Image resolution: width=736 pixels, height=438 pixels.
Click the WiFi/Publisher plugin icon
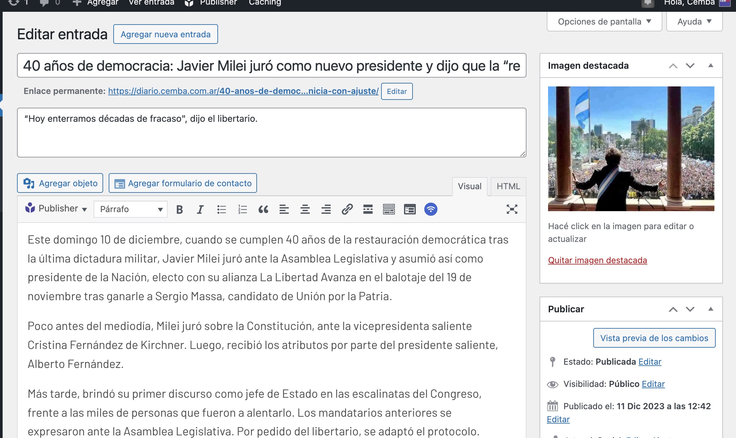431,209
